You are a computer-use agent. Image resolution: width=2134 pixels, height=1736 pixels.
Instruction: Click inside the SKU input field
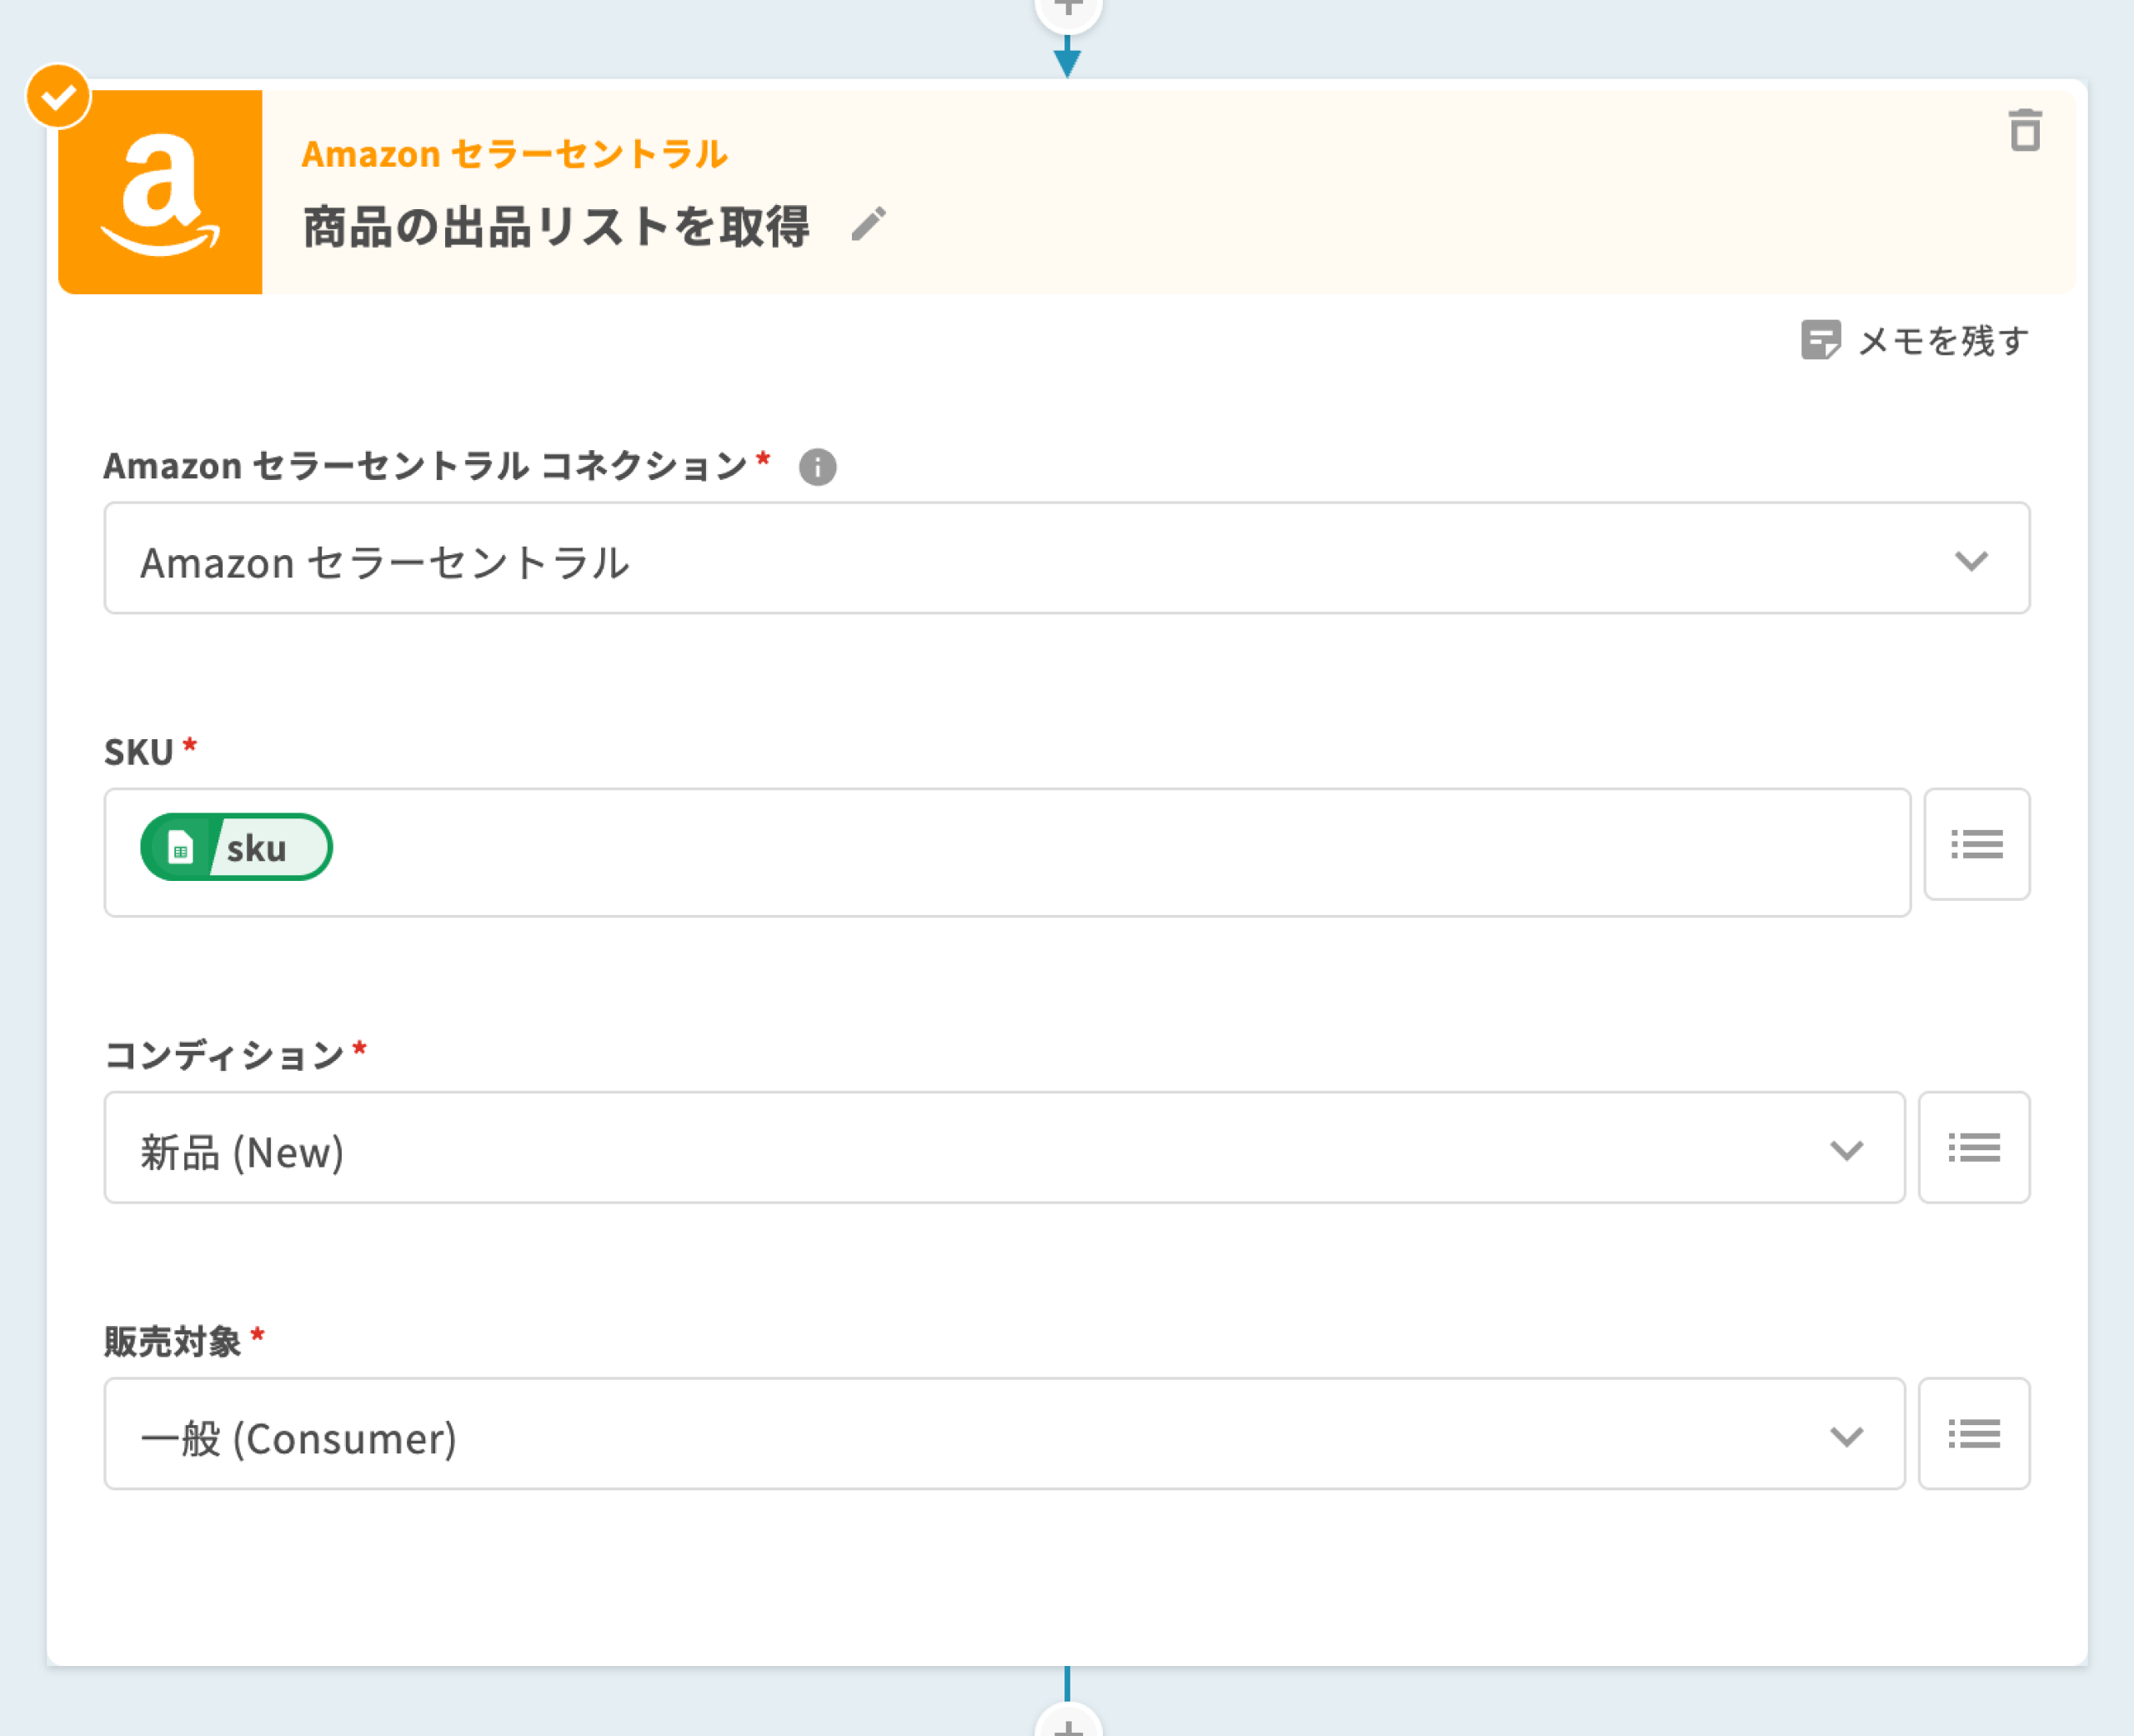[x=1100, y=853]
